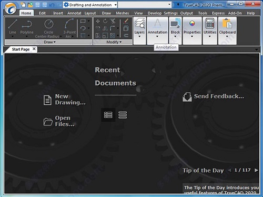This screenshot has width=263, height=197.
Task: Switch to the Meshes ribbon tab
Action: (x=123, y=13)
